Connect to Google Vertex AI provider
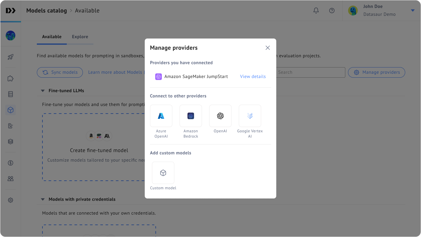421x237 pixels. coord(250,116)
